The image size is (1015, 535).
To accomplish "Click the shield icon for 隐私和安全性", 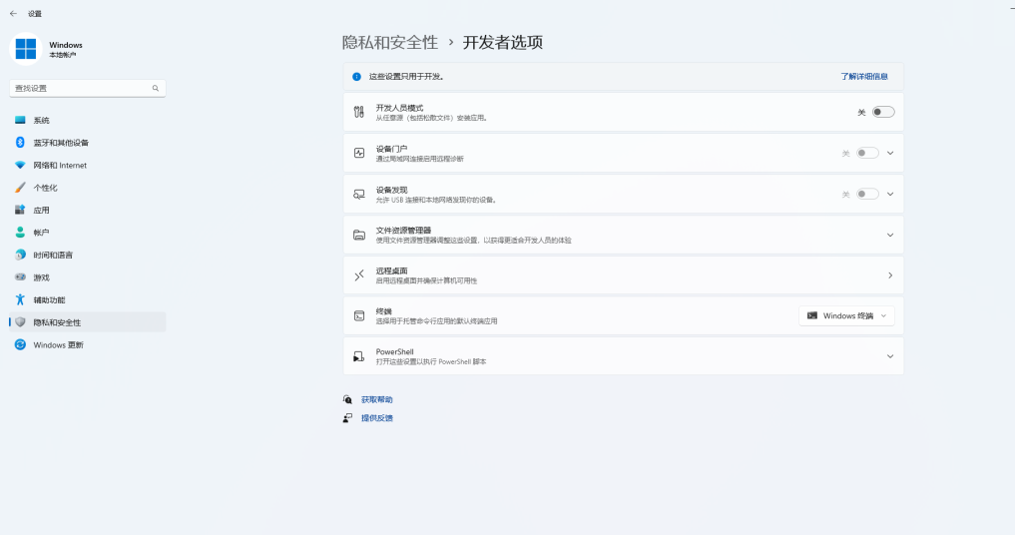I will pos(20,322).
